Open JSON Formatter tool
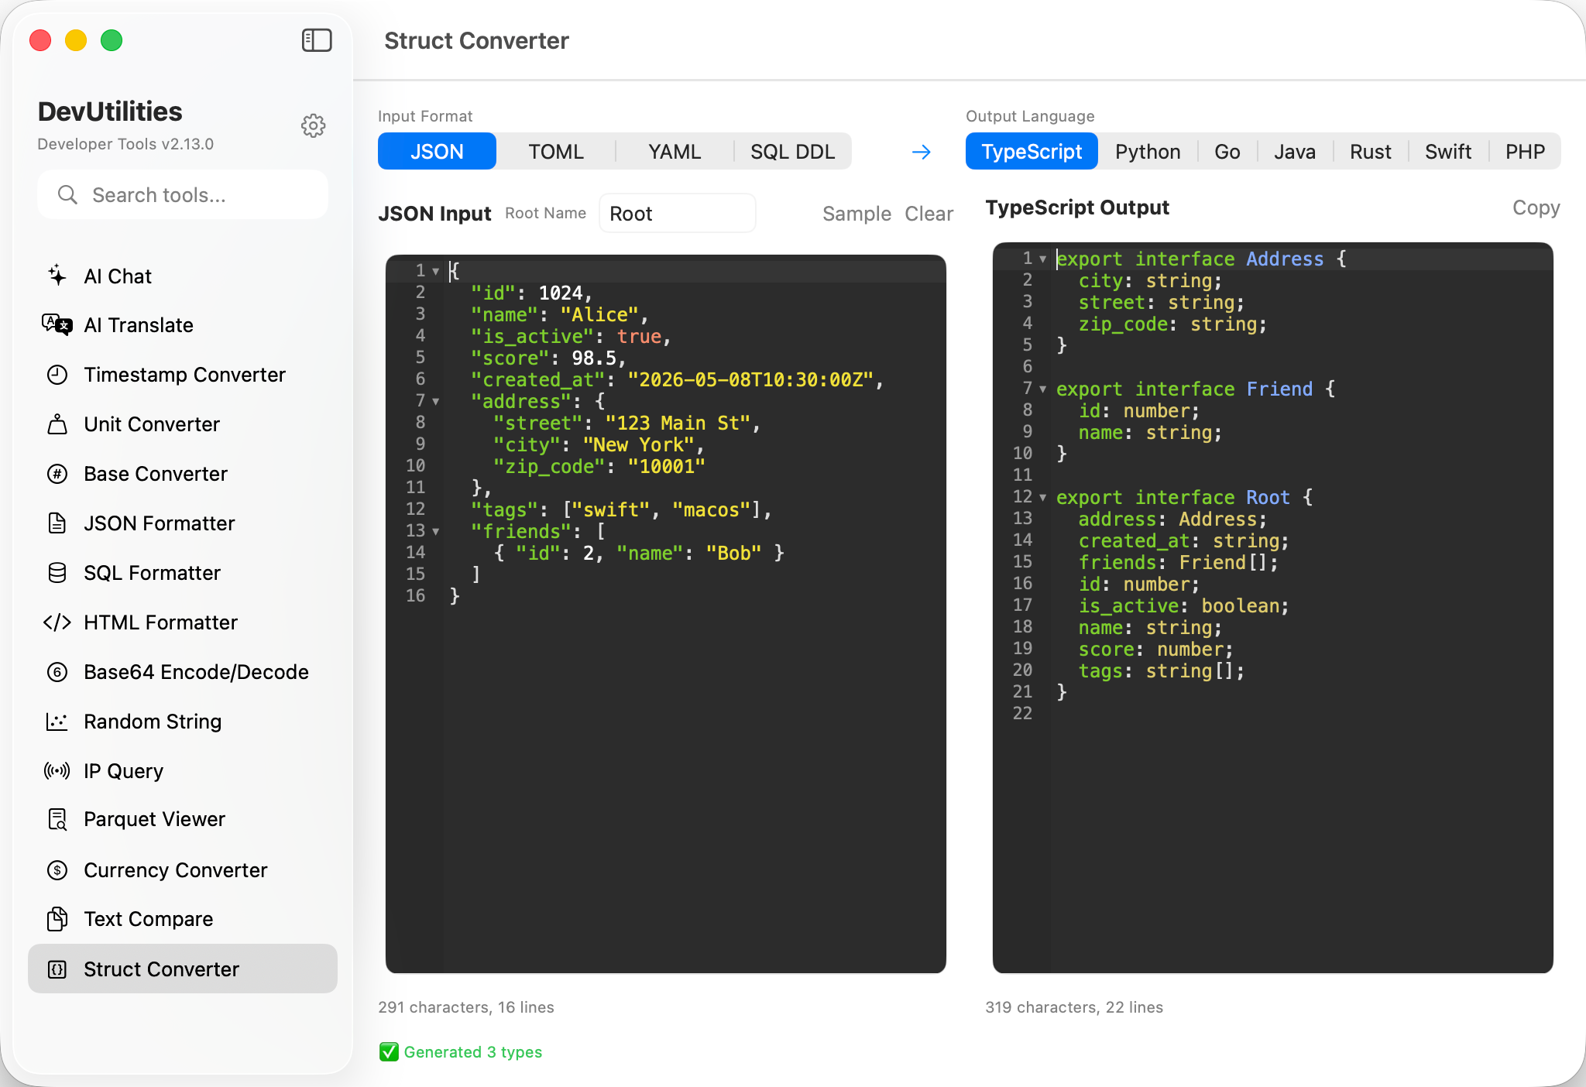Viewport: 1586px width, 1087px height. (x=183, y=523)
